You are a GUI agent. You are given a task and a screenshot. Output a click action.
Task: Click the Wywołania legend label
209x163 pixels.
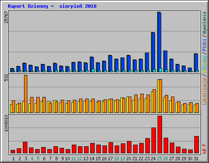[205, 23]
